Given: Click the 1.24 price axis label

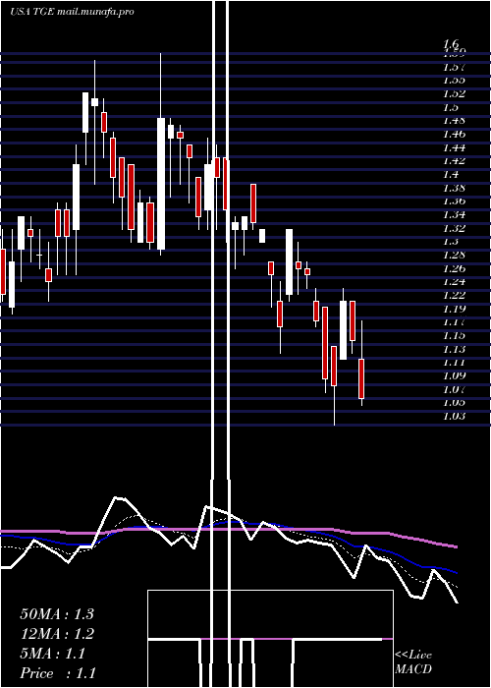Looking at the screenshot, I should [454, 282].
